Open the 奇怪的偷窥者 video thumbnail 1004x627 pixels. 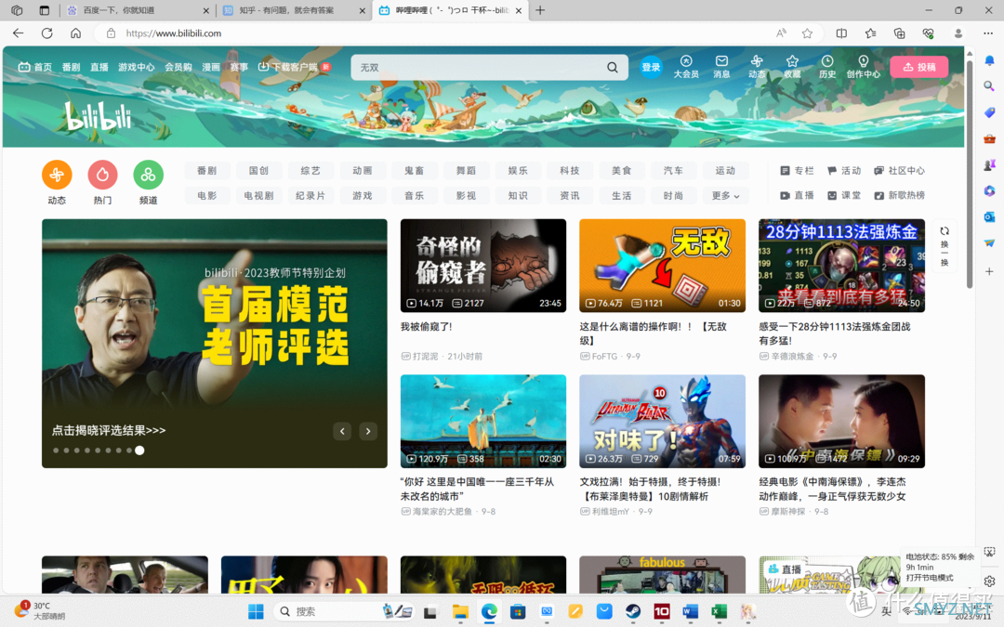[x=483, y=266]
